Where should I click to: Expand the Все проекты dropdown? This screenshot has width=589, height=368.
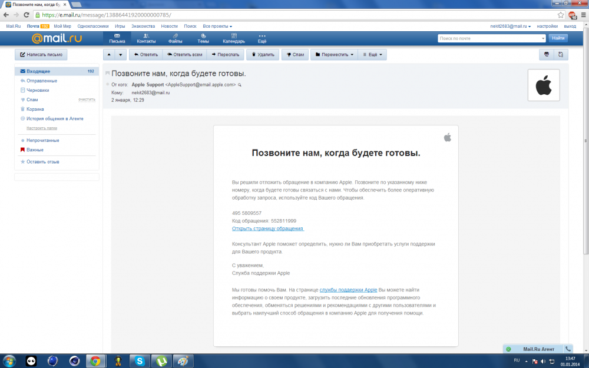click(217, 26)
